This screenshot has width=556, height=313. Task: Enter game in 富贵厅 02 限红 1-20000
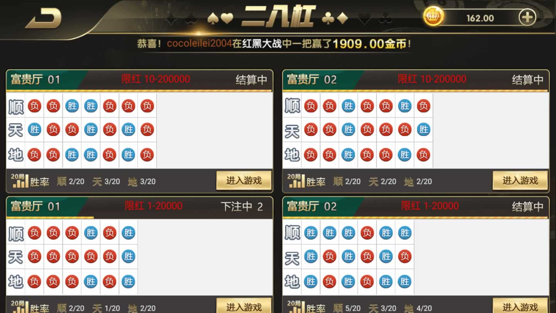pyautogui.click(x=520, y=307)
